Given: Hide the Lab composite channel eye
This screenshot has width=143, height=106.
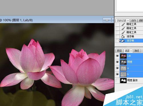Looking at the screenshot, I should (x=118, y=56).
